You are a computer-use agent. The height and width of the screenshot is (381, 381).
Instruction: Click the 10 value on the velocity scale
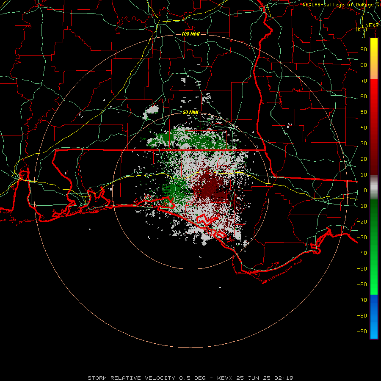tap(364, 175)
